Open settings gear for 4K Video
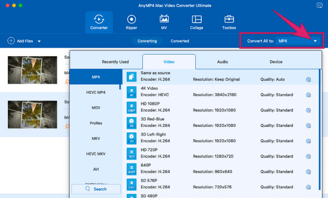This screenshot has height=198, width=328. 308,95
